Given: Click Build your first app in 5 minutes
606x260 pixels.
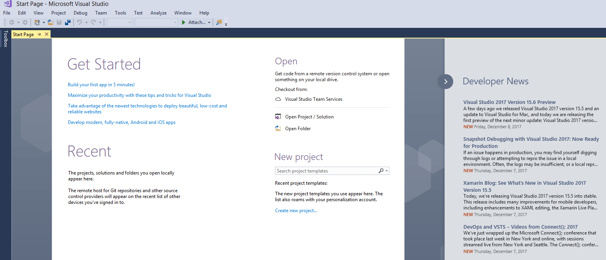Looking at the screenshot, I should click(101, 85).
